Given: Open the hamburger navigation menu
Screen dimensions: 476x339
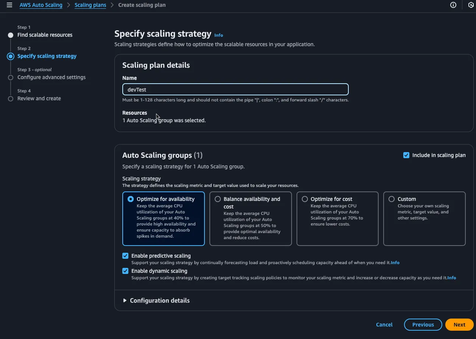Looking at the screenshot, I should point(9,5).
